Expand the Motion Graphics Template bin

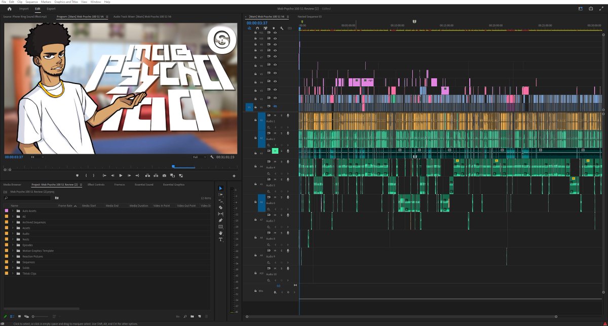click(x=13, y=251)
